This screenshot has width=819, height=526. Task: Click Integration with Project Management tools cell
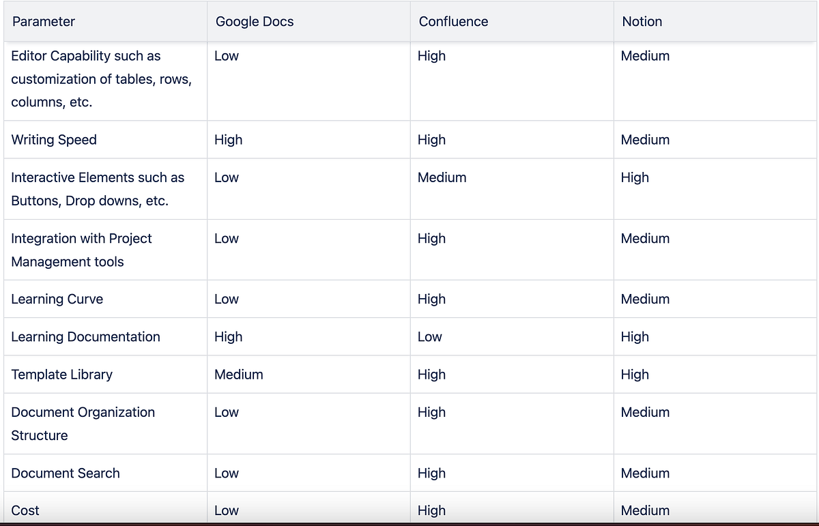(81, 250)
